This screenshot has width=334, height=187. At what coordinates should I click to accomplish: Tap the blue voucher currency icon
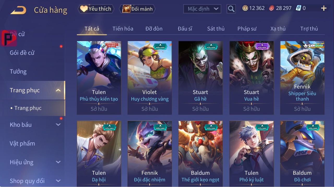pyautogui.click(x=298, y=8)
